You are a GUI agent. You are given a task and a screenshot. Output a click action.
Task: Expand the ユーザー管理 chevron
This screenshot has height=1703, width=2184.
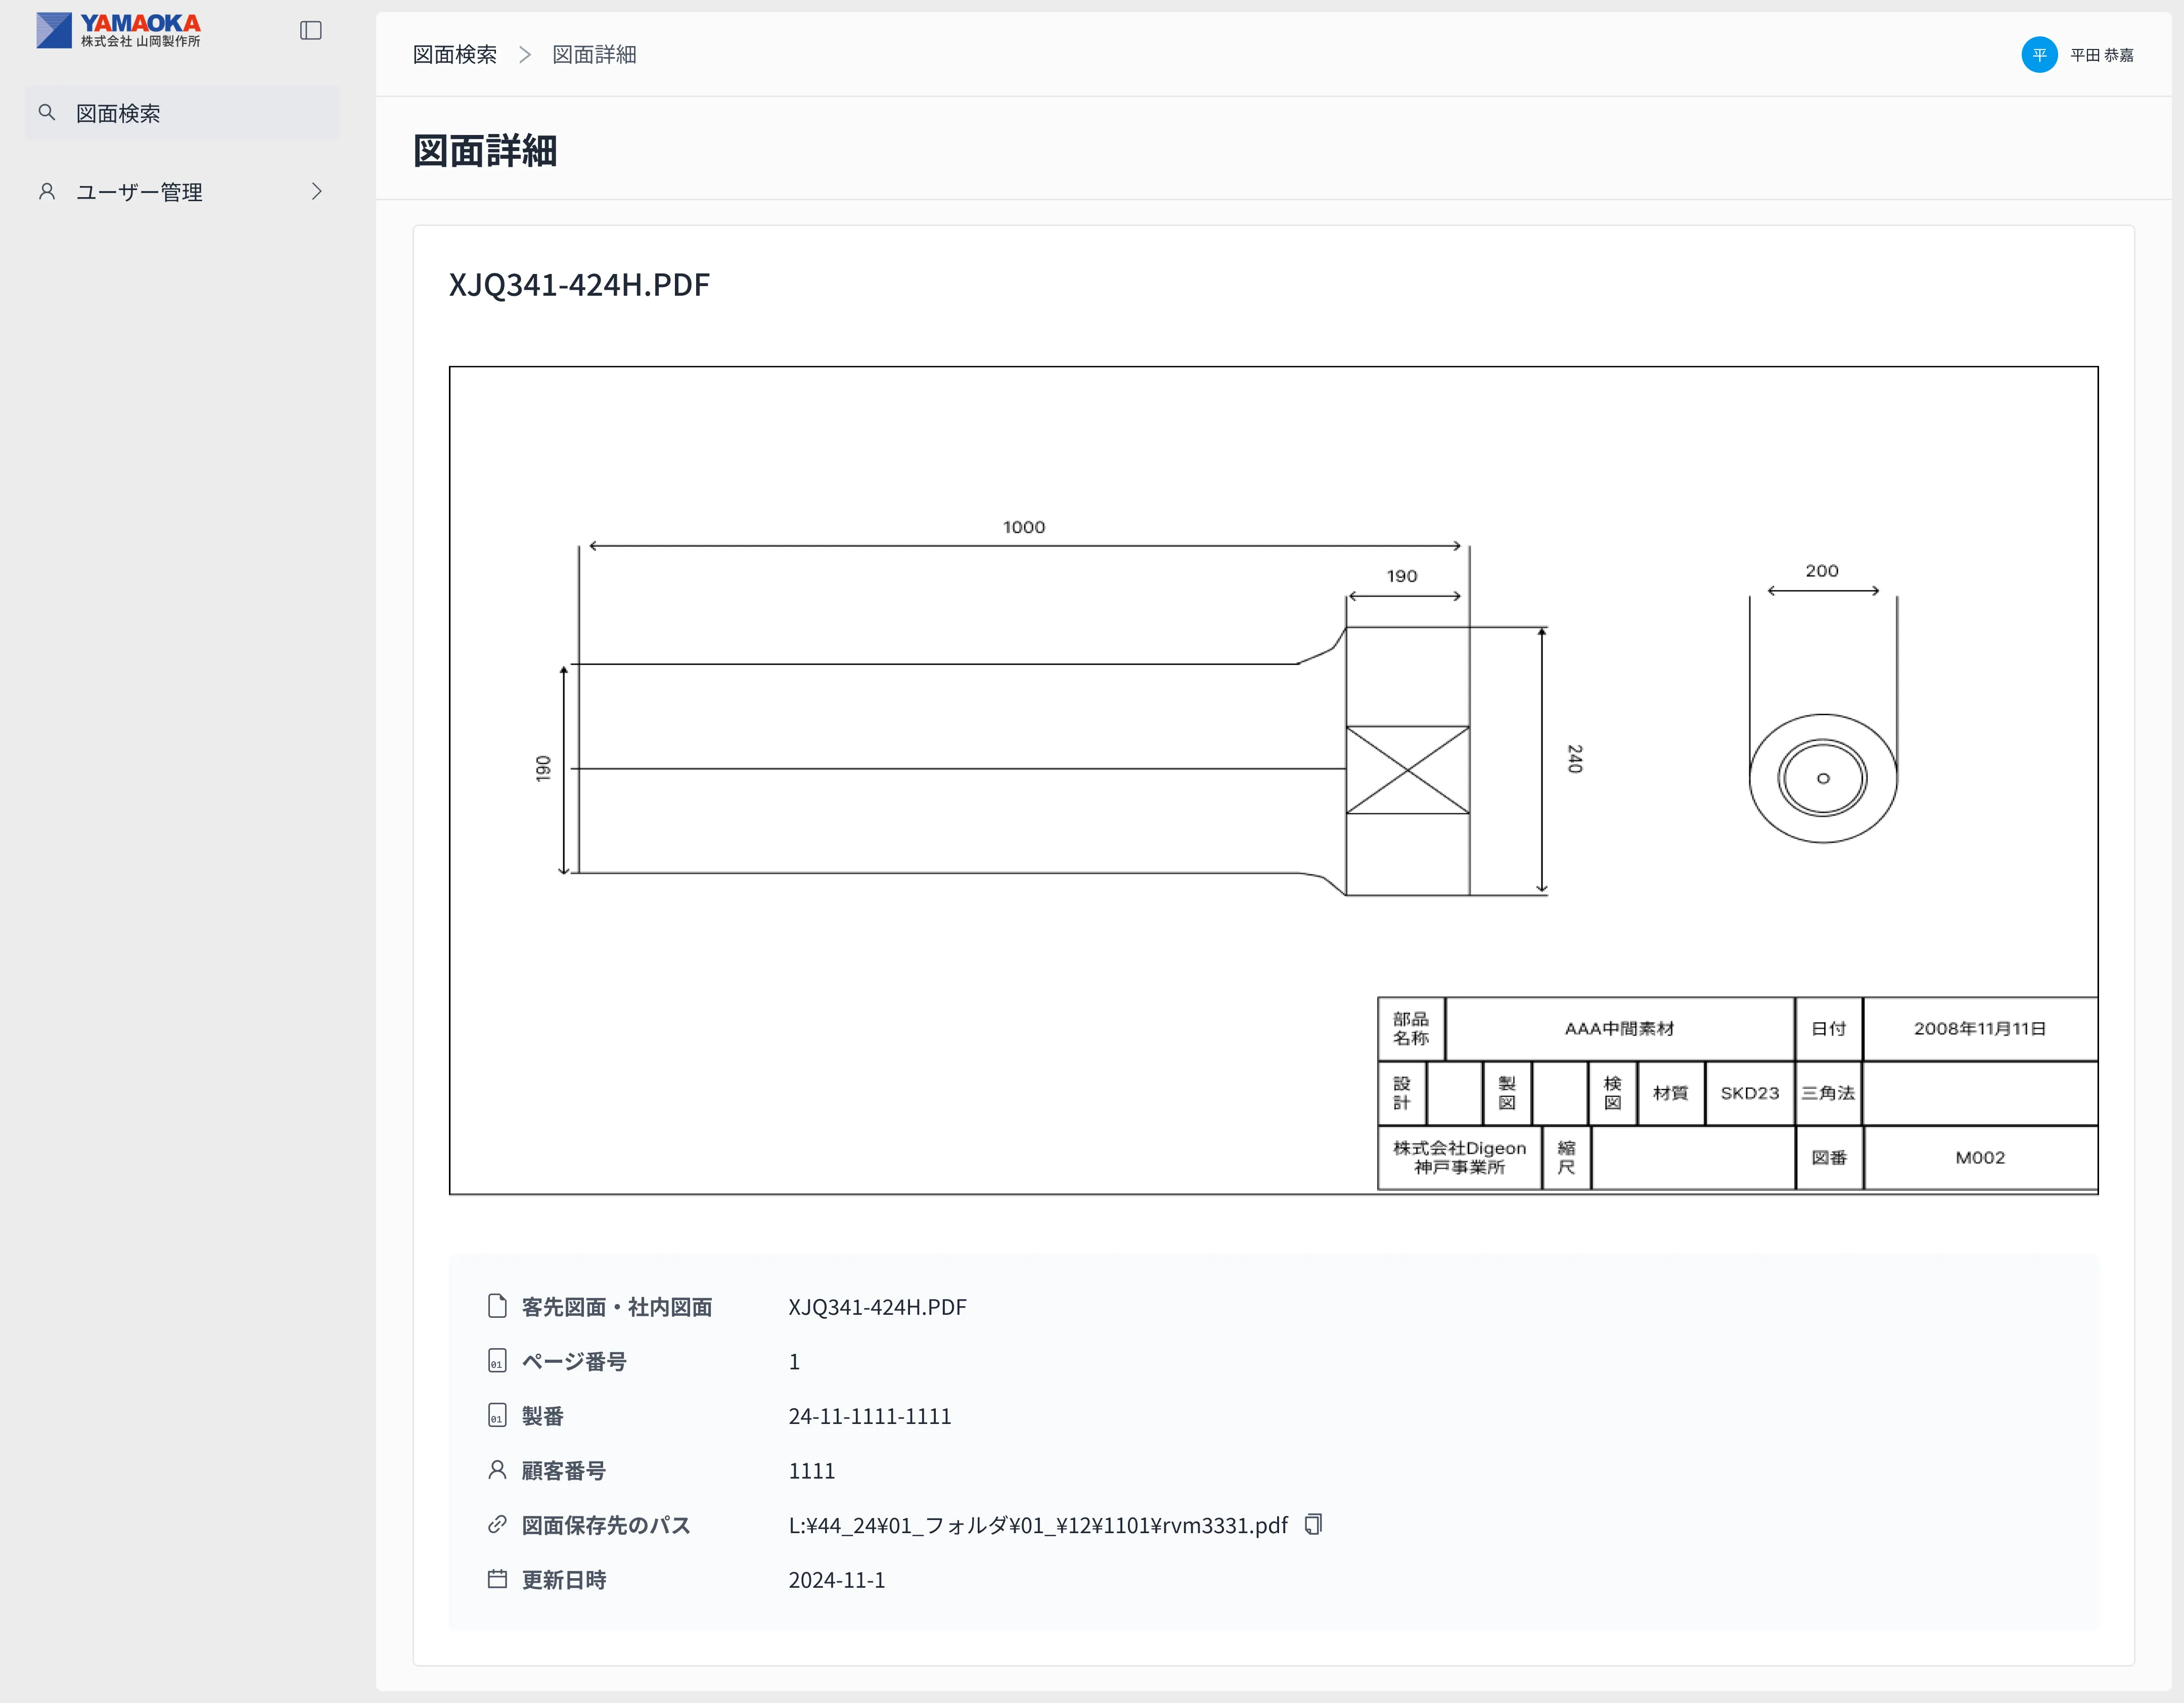tap(317, 191)
